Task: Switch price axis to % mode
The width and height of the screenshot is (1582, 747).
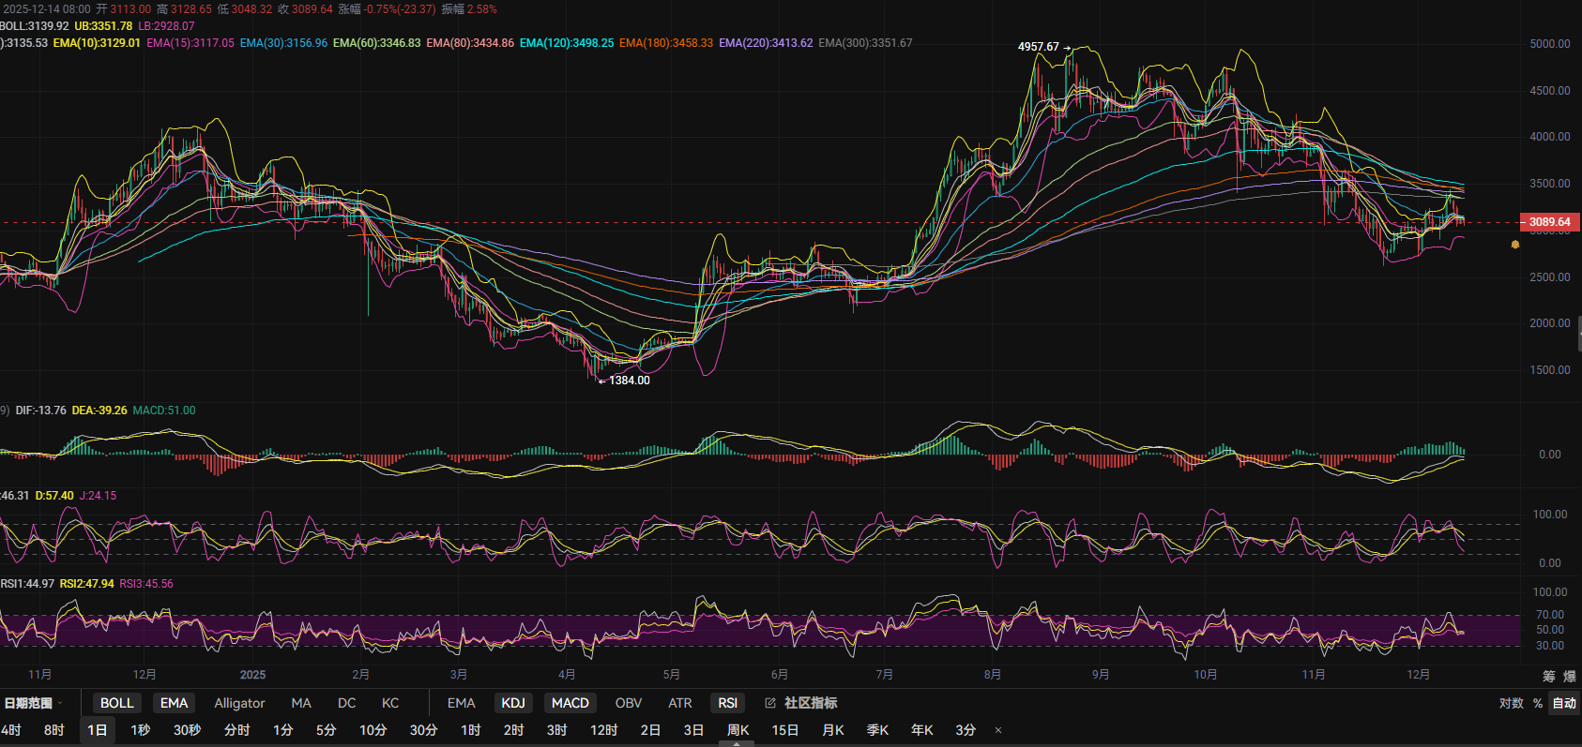Action: click(x=1538, y=703)
